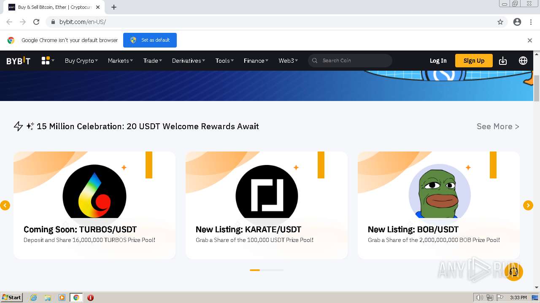Click Chrome icon in taskbar

pos(76,298)
